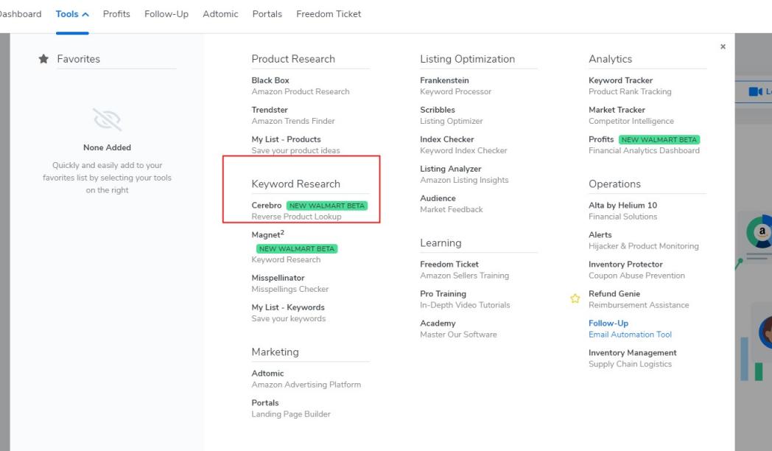Collapse the Tools menu chevron
This screenshot has height=451, width=772.
pyautogui.click(x=85, y=14)
